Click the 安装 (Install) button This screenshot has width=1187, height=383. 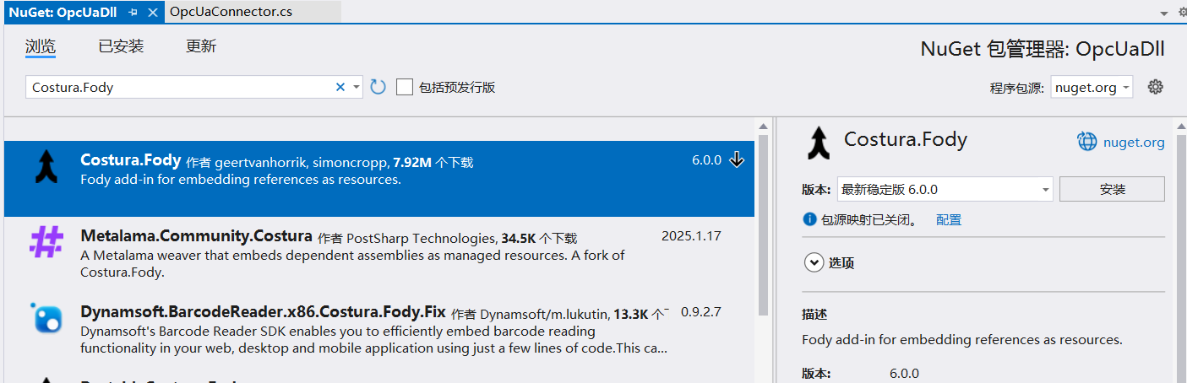point(1112,190)
